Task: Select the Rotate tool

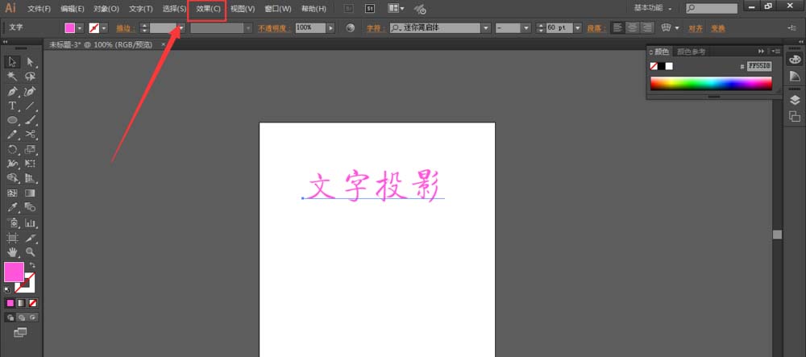Action: point(12,149)
